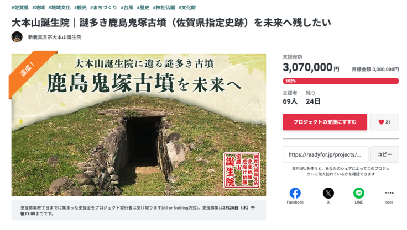Open the #文化財 hashtag
The image size is (407, 230).
tap(187, 8)
